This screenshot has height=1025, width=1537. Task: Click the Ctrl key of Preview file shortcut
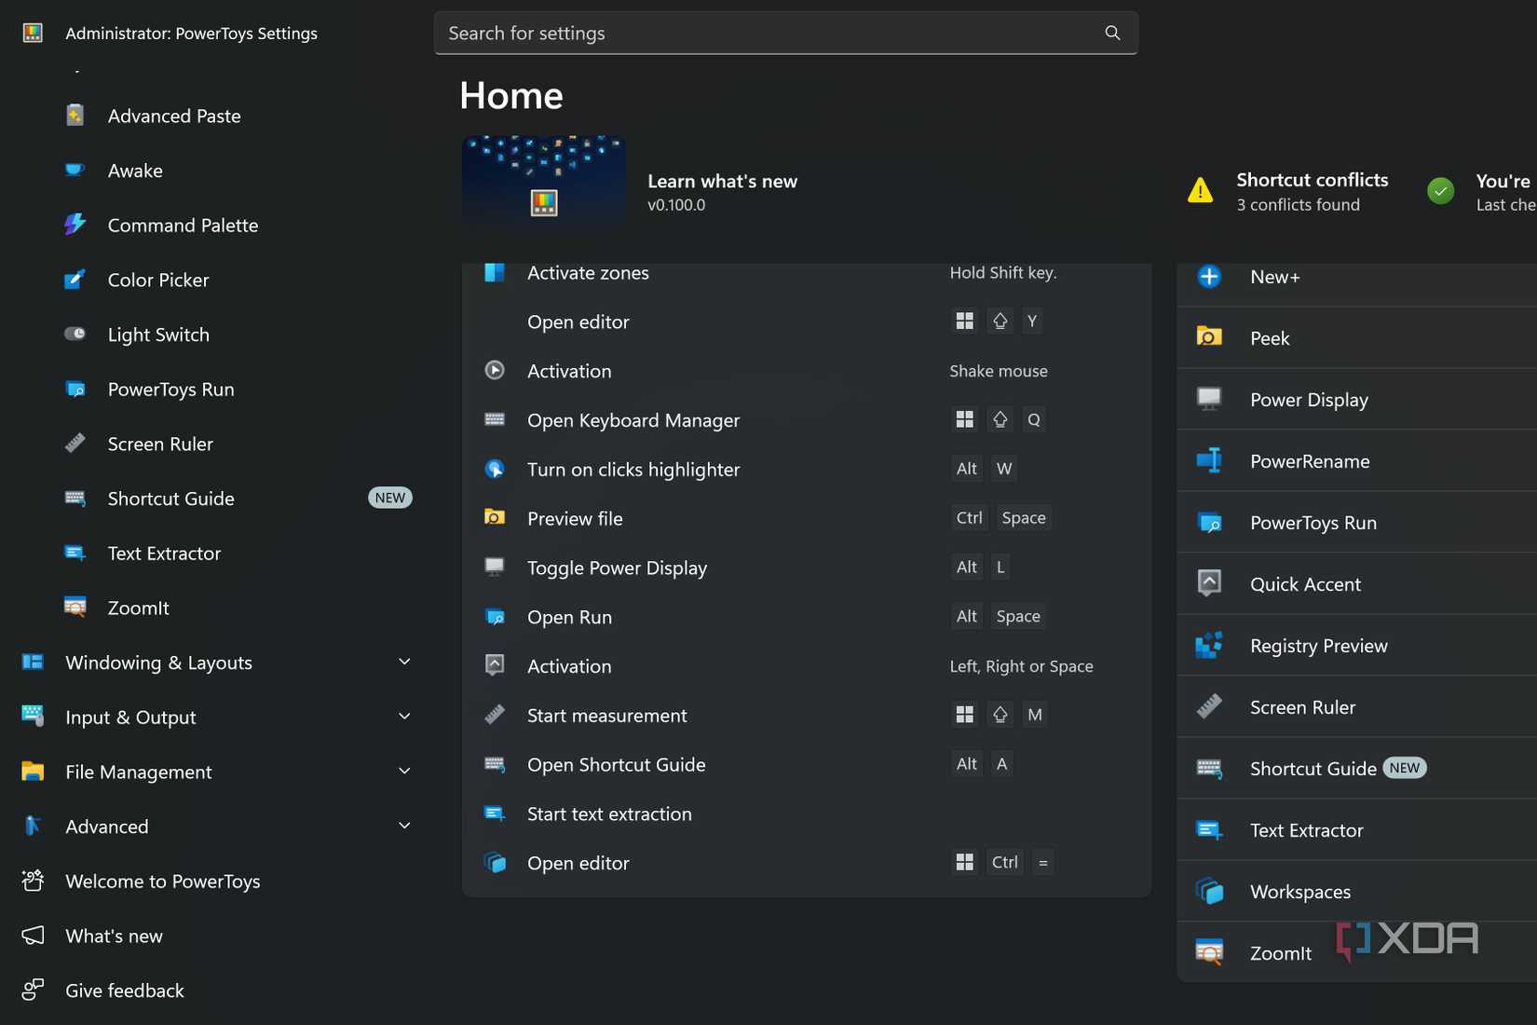(969, 517)
